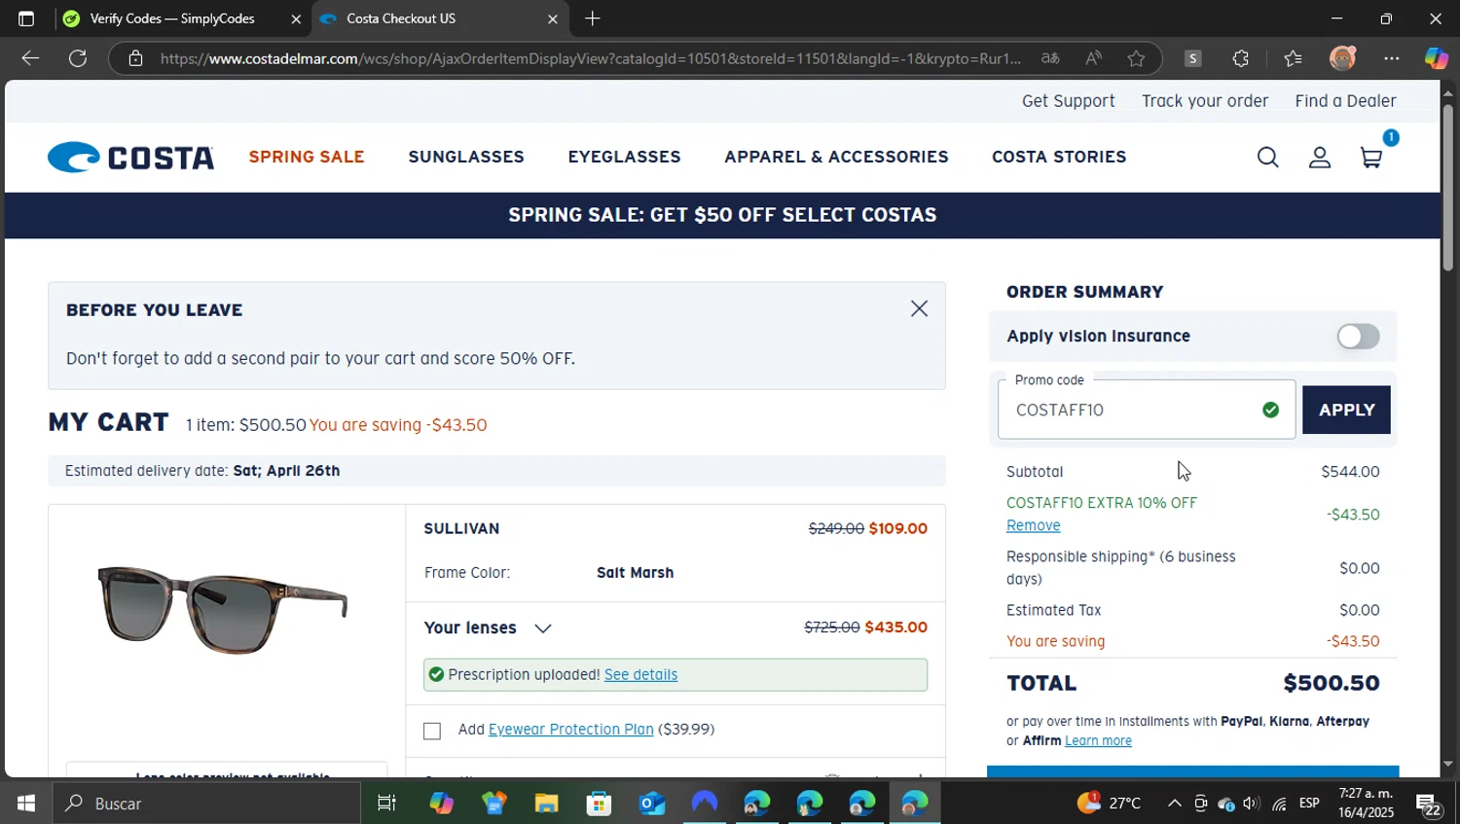Close the Verify Codes tab
This screenshot has height=824, width=1460.
(296, 18)
